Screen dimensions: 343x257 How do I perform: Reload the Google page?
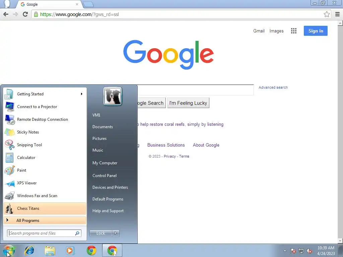coord(25,14)
